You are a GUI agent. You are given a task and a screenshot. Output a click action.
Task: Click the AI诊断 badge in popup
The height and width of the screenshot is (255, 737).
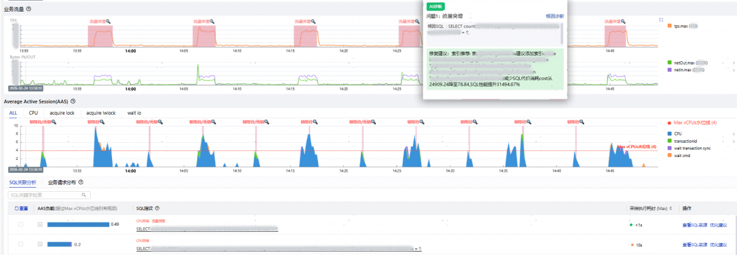pyautogui.click(x=435, y=7)
